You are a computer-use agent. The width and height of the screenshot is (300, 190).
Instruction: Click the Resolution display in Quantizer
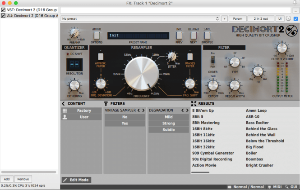[74, 65]
